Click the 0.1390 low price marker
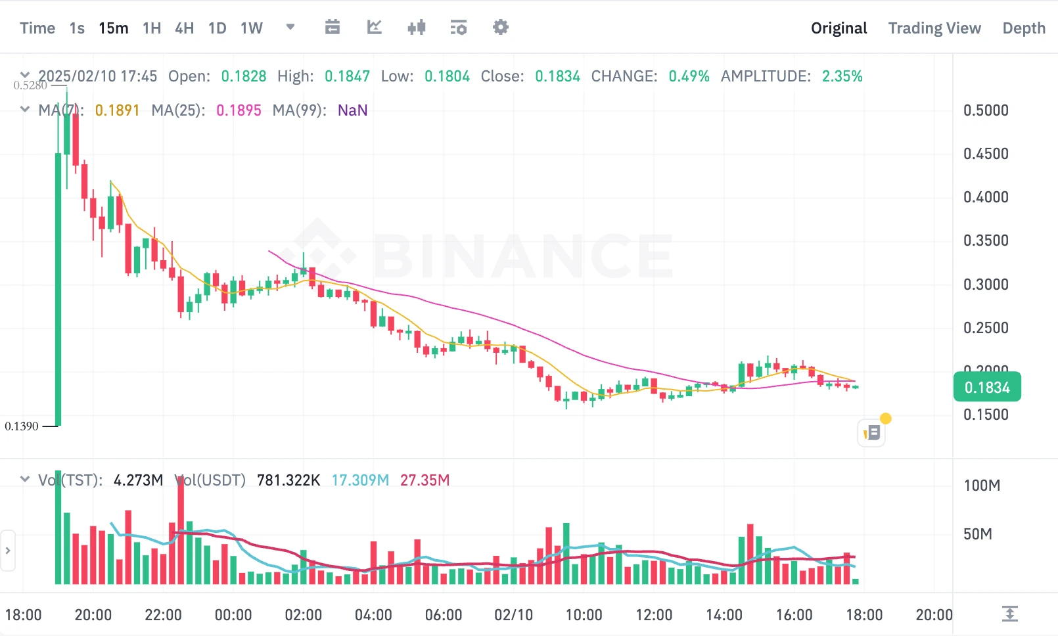 coord(22,426)
